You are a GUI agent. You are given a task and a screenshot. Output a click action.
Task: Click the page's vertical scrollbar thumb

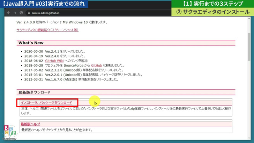tap(249, 47)
